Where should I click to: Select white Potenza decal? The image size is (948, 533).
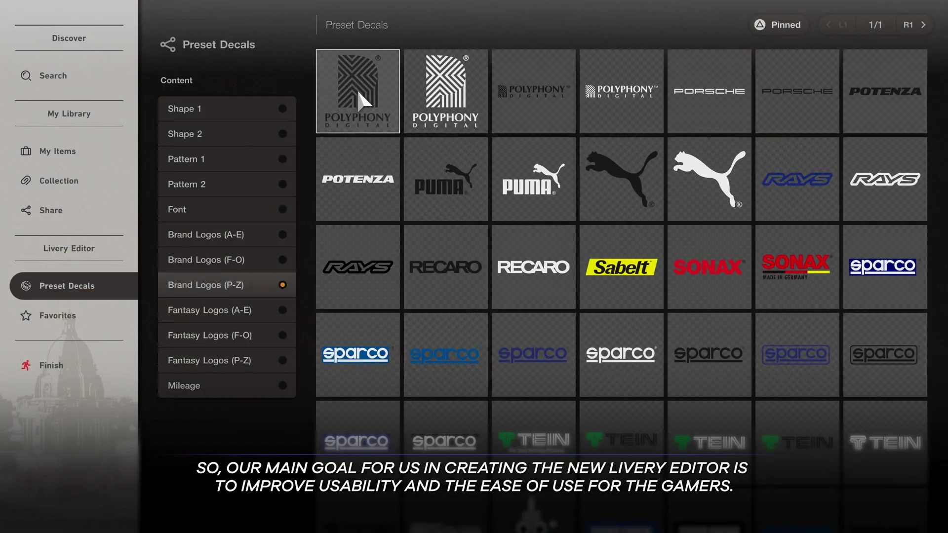click(358, 179)
